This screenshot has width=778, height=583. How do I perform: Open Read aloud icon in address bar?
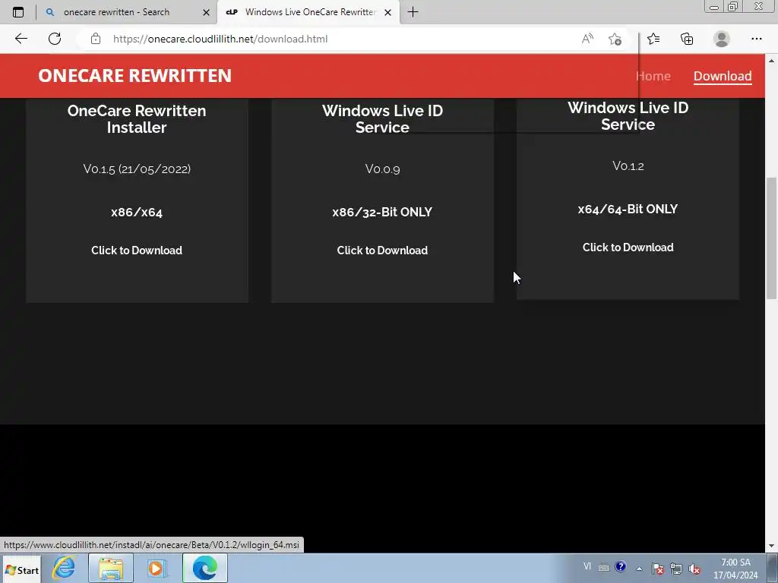pyautogui.click(x=587, y=39)
